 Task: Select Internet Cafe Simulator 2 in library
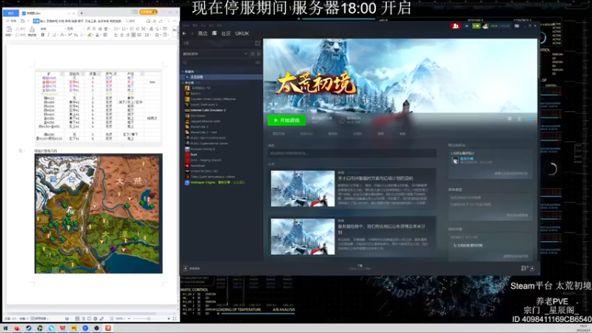[208, 110]
